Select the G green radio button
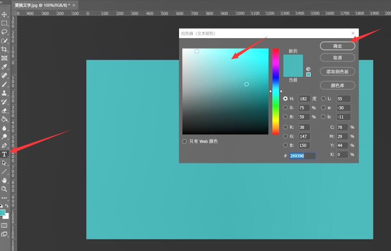 click(285, 136)
